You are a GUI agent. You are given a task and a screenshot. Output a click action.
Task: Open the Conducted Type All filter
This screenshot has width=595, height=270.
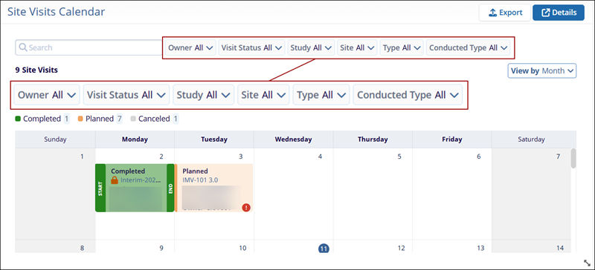[x=469, y=47]
